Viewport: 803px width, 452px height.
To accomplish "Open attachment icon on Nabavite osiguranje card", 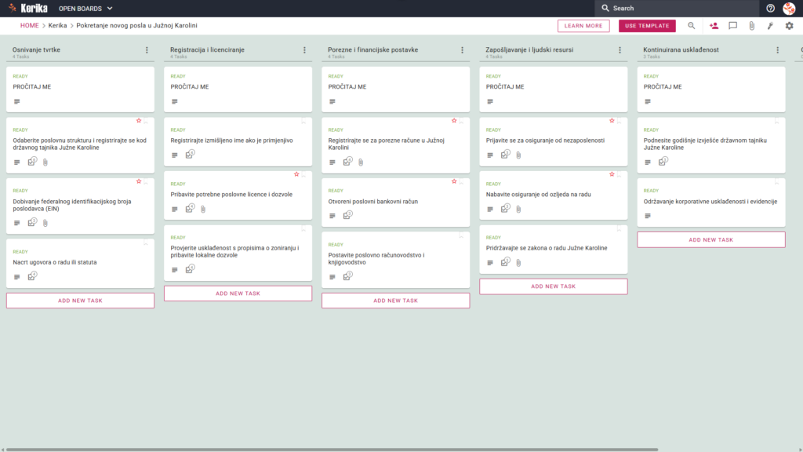I will 519,209.
